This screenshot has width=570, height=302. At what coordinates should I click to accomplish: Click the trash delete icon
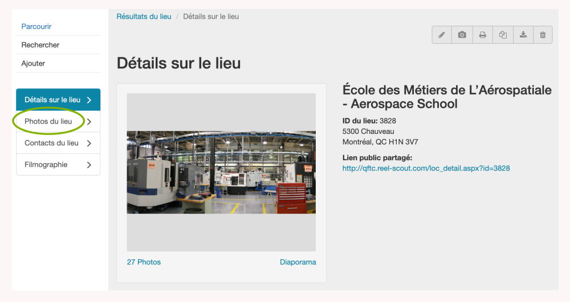(x=543, y=35)
